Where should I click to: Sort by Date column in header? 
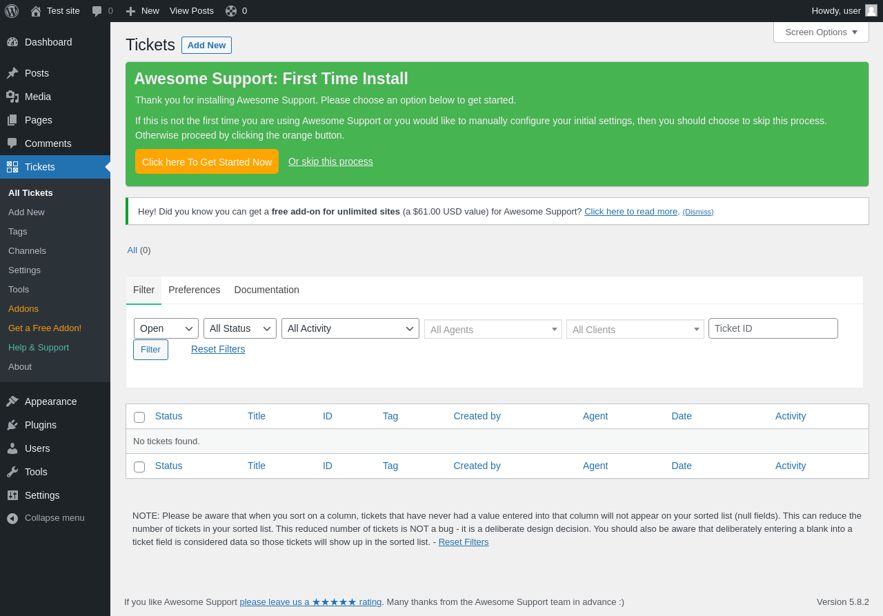point(682,416)
